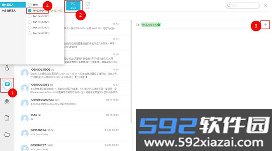Click the New Message toolbar button
This screenshot has width=272, height=151.
(x=73, y=6)
